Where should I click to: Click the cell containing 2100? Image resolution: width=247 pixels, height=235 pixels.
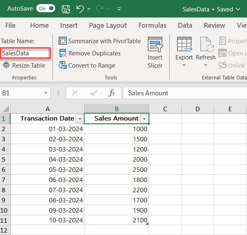[x=116, y=220]
